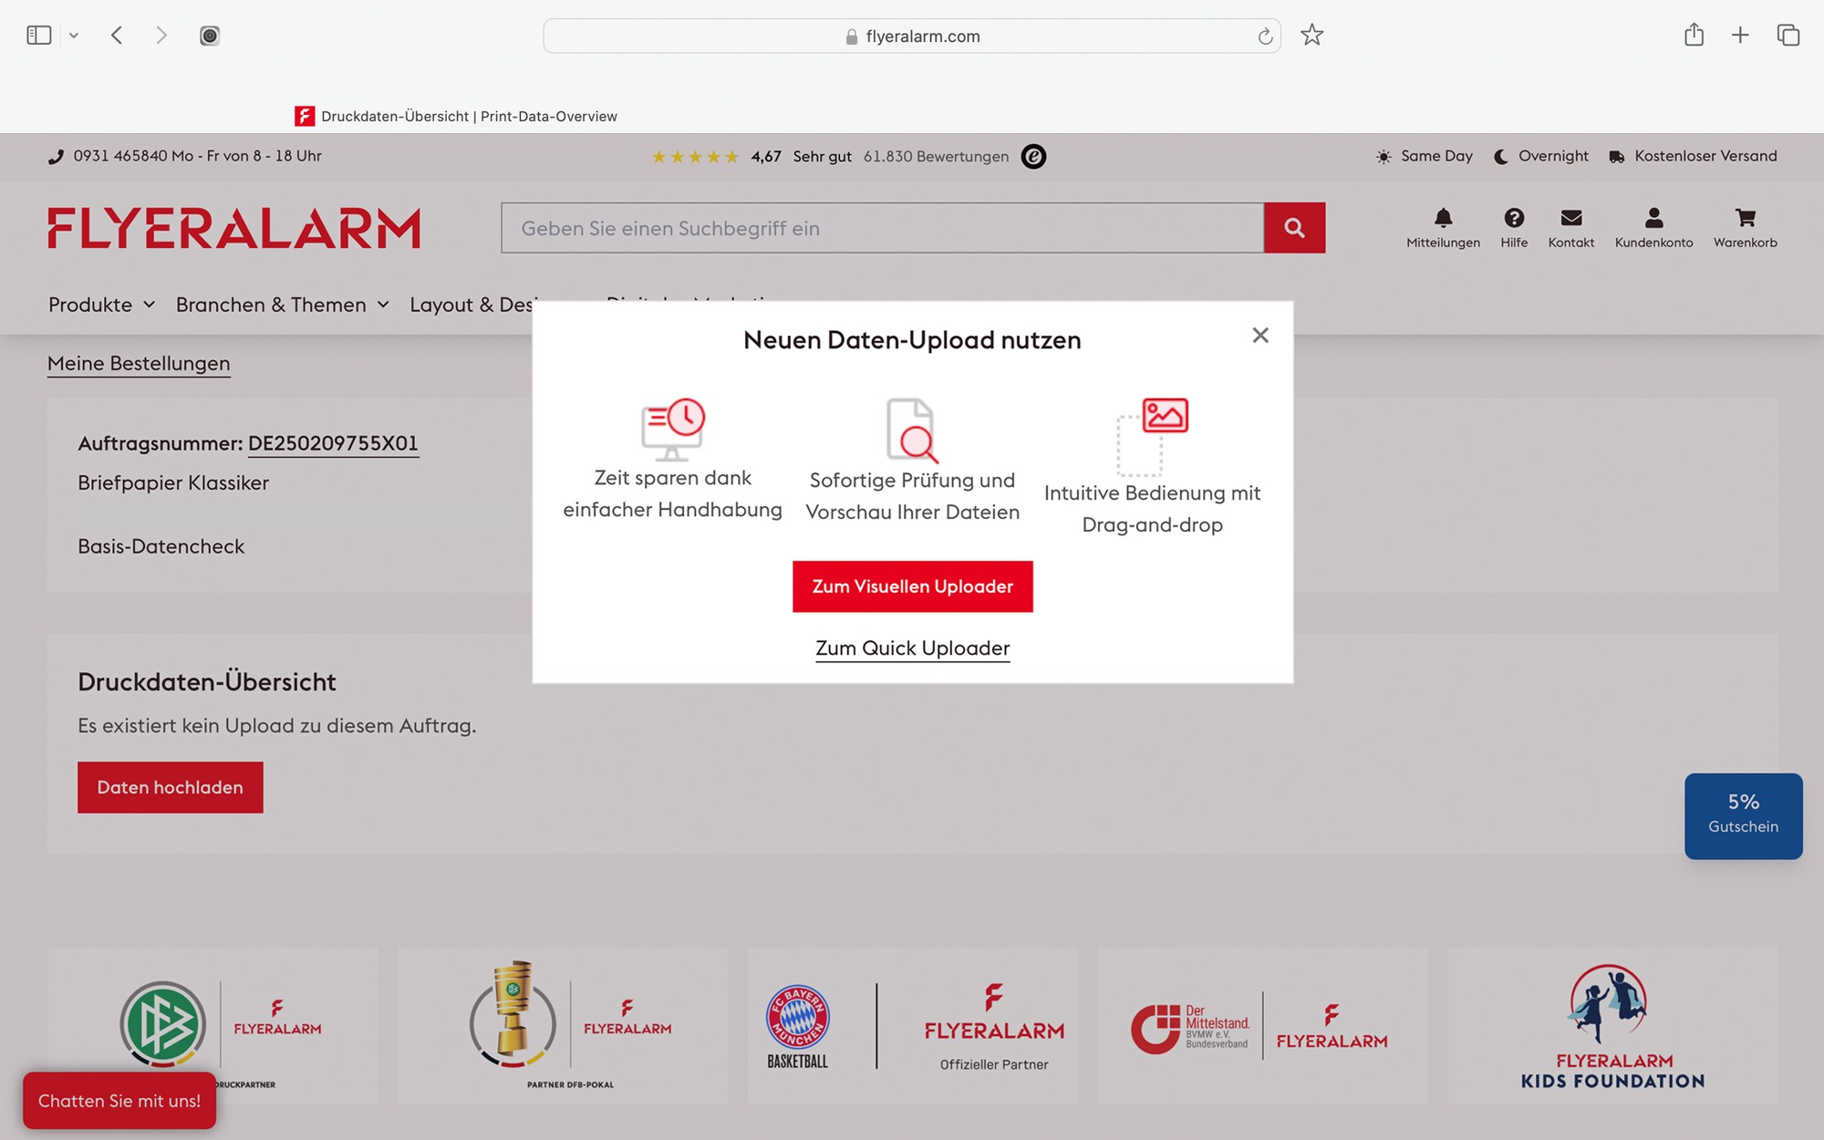This screenshot has height=1140, width=1824.
Task: Expand the Produkte menu
Action: tap(101, 305)
